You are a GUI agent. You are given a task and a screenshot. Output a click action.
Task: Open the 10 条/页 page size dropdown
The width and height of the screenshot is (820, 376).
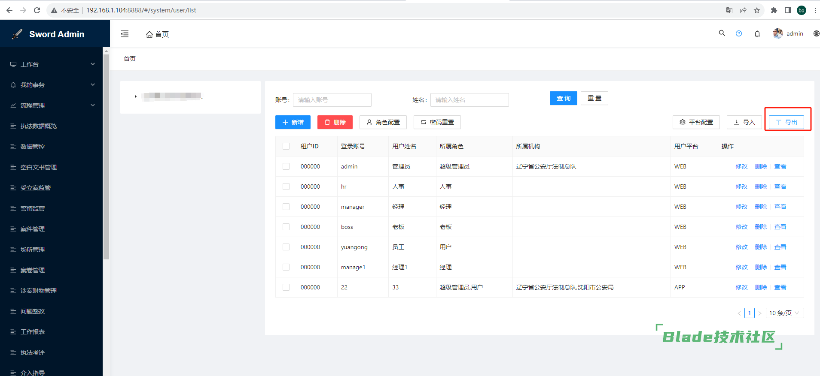click(785, 313)
